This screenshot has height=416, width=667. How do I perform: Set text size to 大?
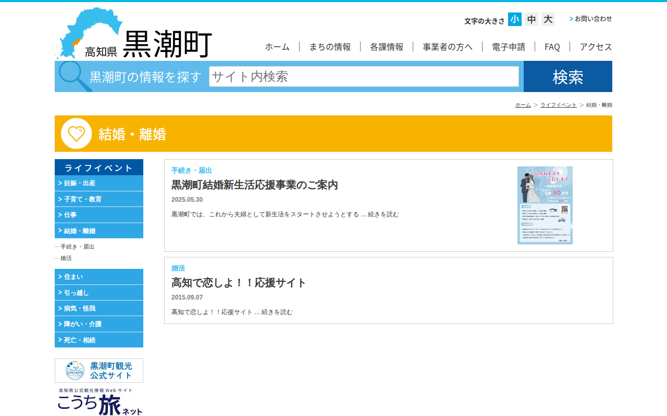[x=548, y=19]
